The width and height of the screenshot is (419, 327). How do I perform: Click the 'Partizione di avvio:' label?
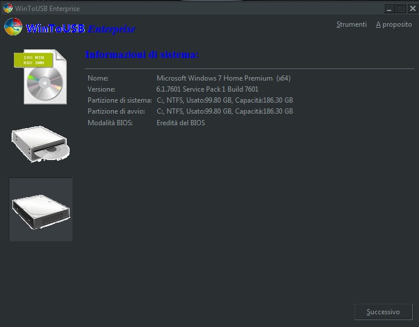(x=116, y=111)
